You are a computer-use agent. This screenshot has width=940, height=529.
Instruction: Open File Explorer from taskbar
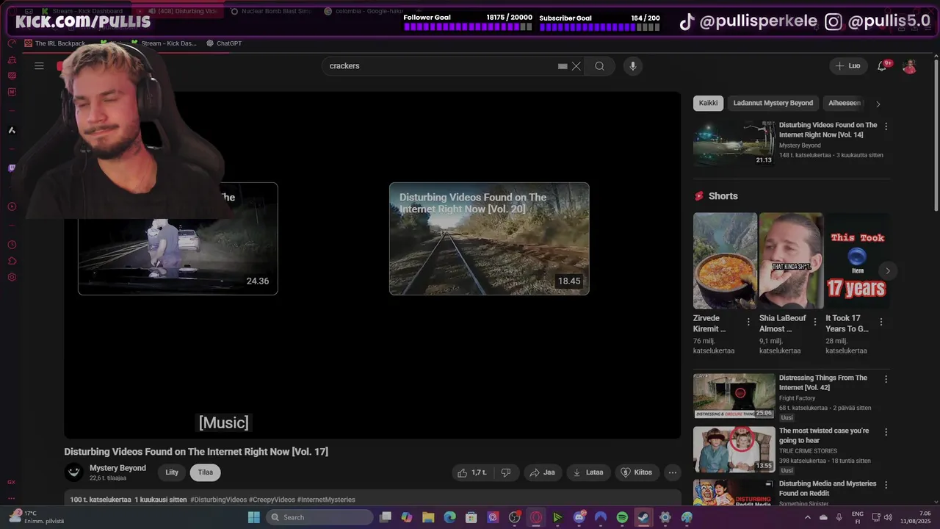click(x=428, y=517)
